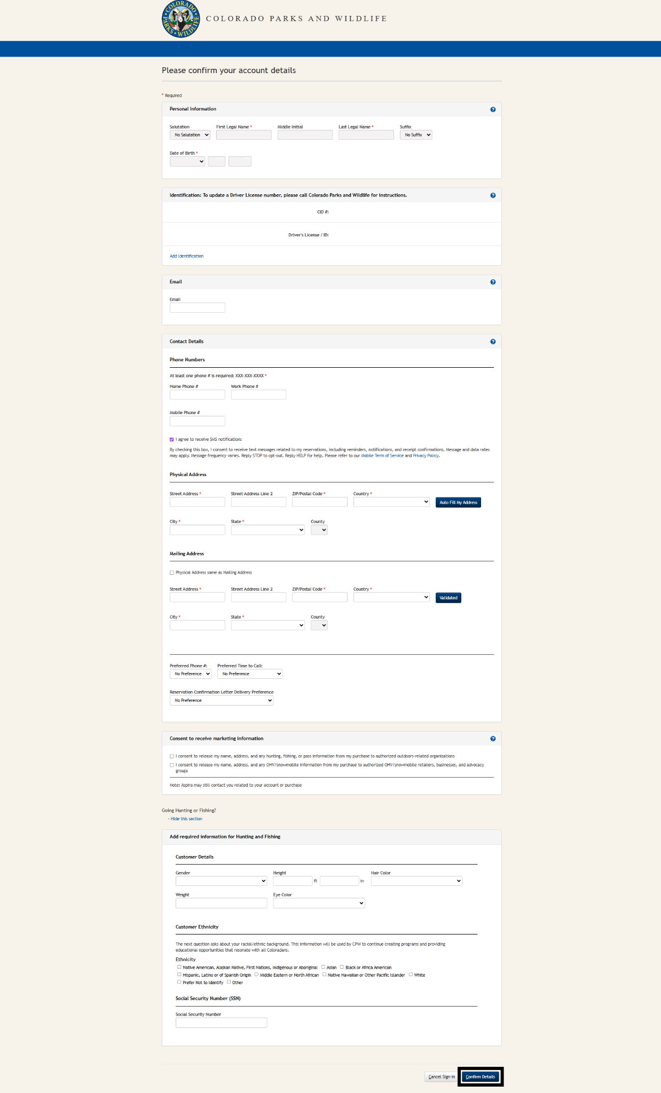
Task: Open help for Personal Information section
Action: click(x=492, y=109)
